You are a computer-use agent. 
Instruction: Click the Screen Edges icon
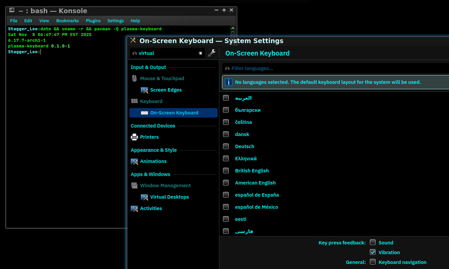click(x=145, y=90)
